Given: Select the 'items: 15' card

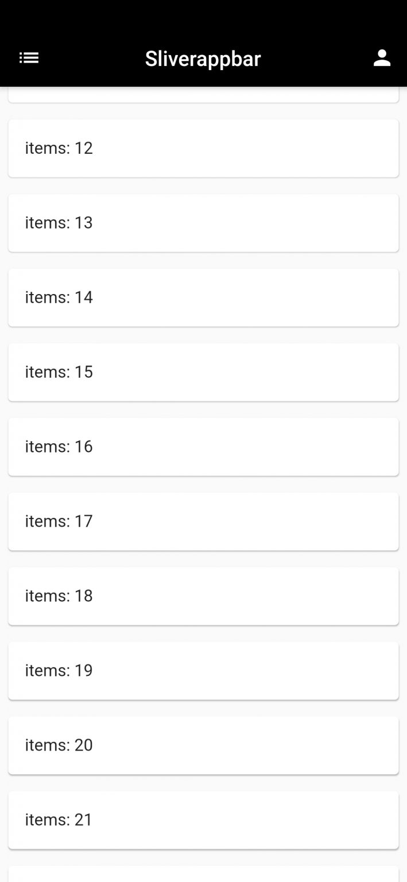Looking at the screenshot, I should [x=203, y=372].
